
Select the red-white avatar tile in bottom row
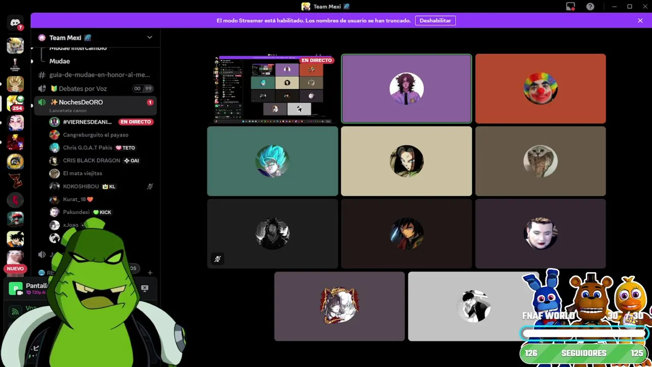pos(340,306)
